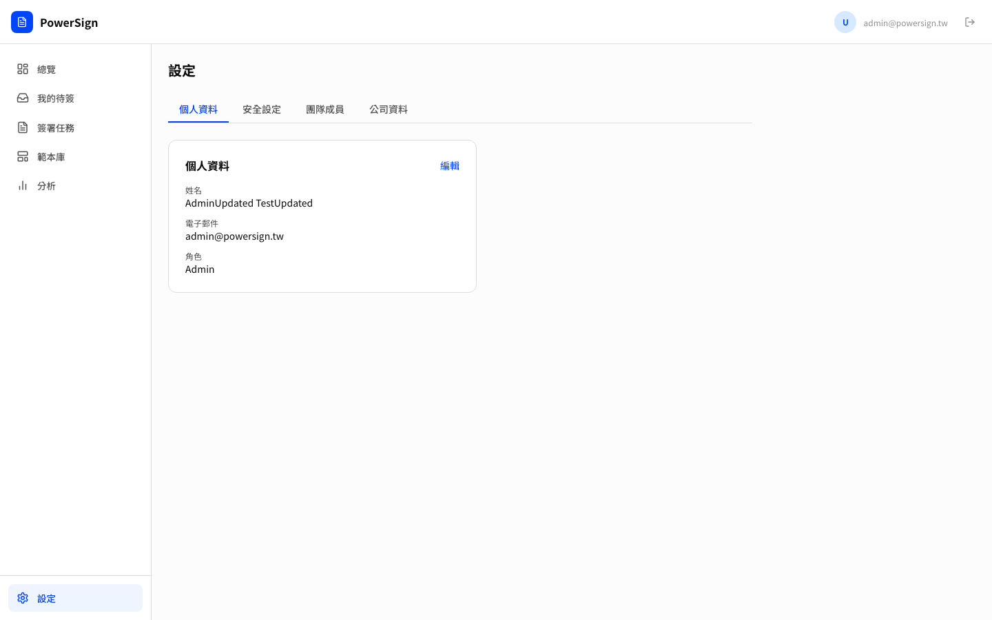Click admin@powersign.tw email text in header
The image size is (992, 620).
point(905,22)
